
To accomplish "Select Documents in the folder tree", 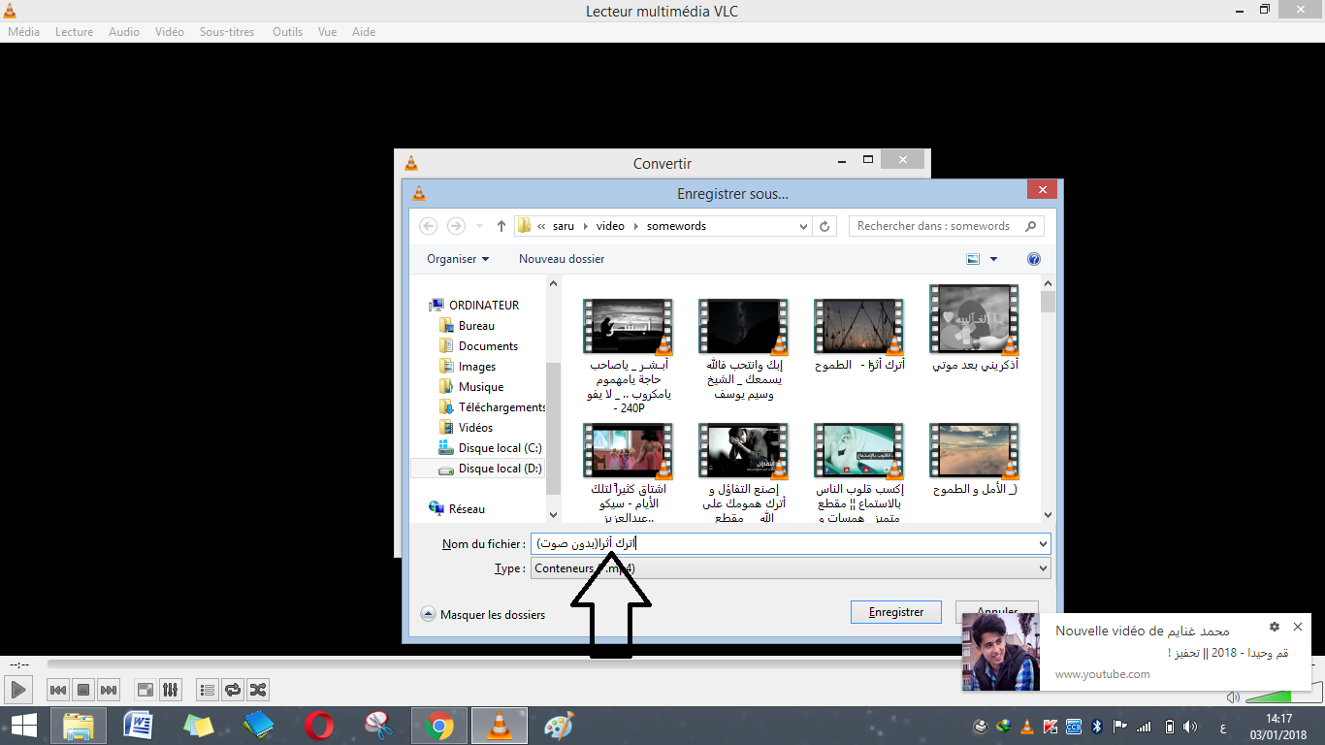I will [x=488, y=346].
